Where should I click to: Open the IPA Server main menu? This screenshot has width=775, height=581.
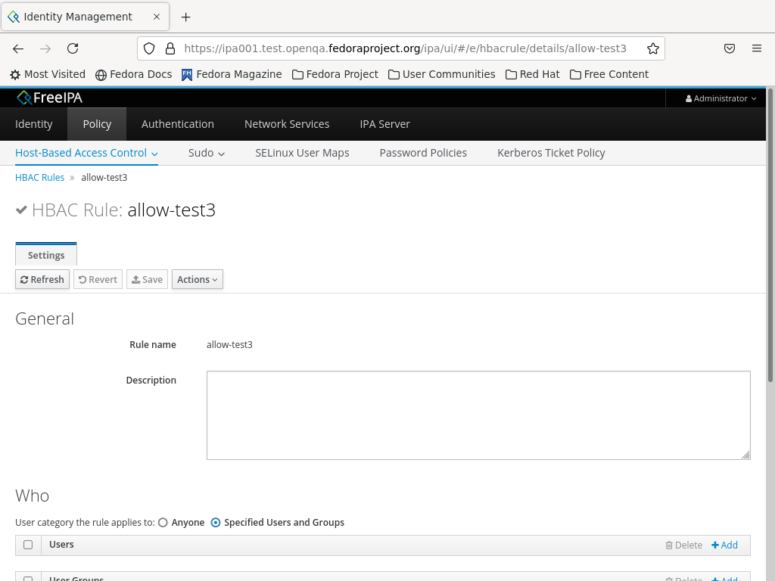coord(384,124)
